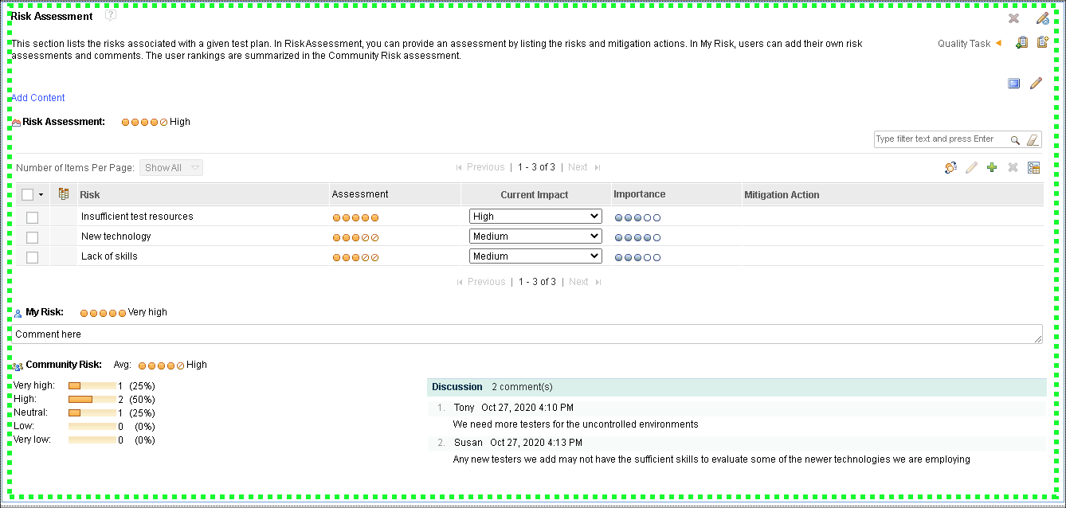Click the pencil edit icon below Quality Task
Screen dimensions: 1066x508
click(x=1036, y=83)
